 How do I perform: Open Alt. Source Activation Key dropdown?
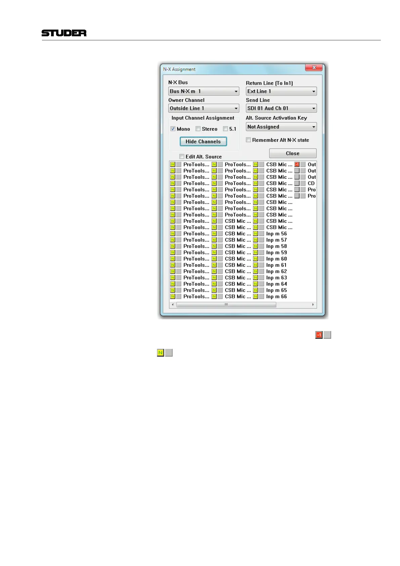point(281,127)
